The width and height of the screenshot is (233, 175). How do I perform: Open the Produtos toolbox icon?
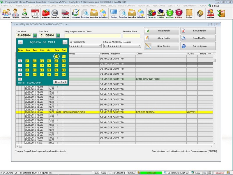pos(45,13)
